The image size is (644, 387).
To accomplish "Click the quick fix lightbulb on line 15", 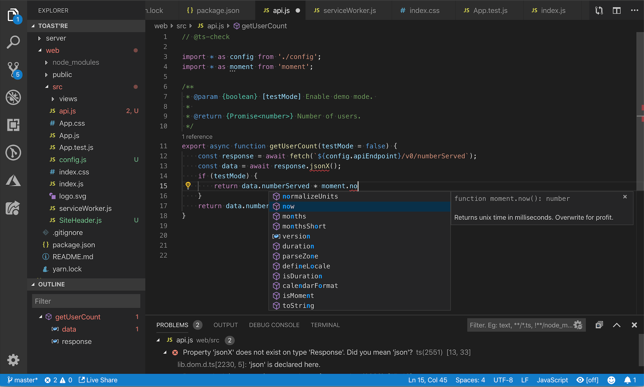I will point(188,186).
